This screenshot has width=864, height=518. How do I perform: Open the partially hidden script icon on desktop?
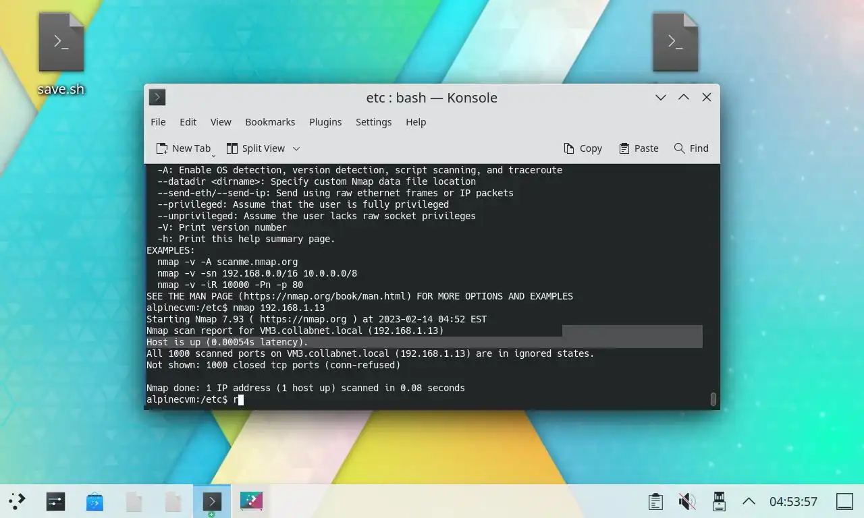pyautogui.click(x=675, y=42)
